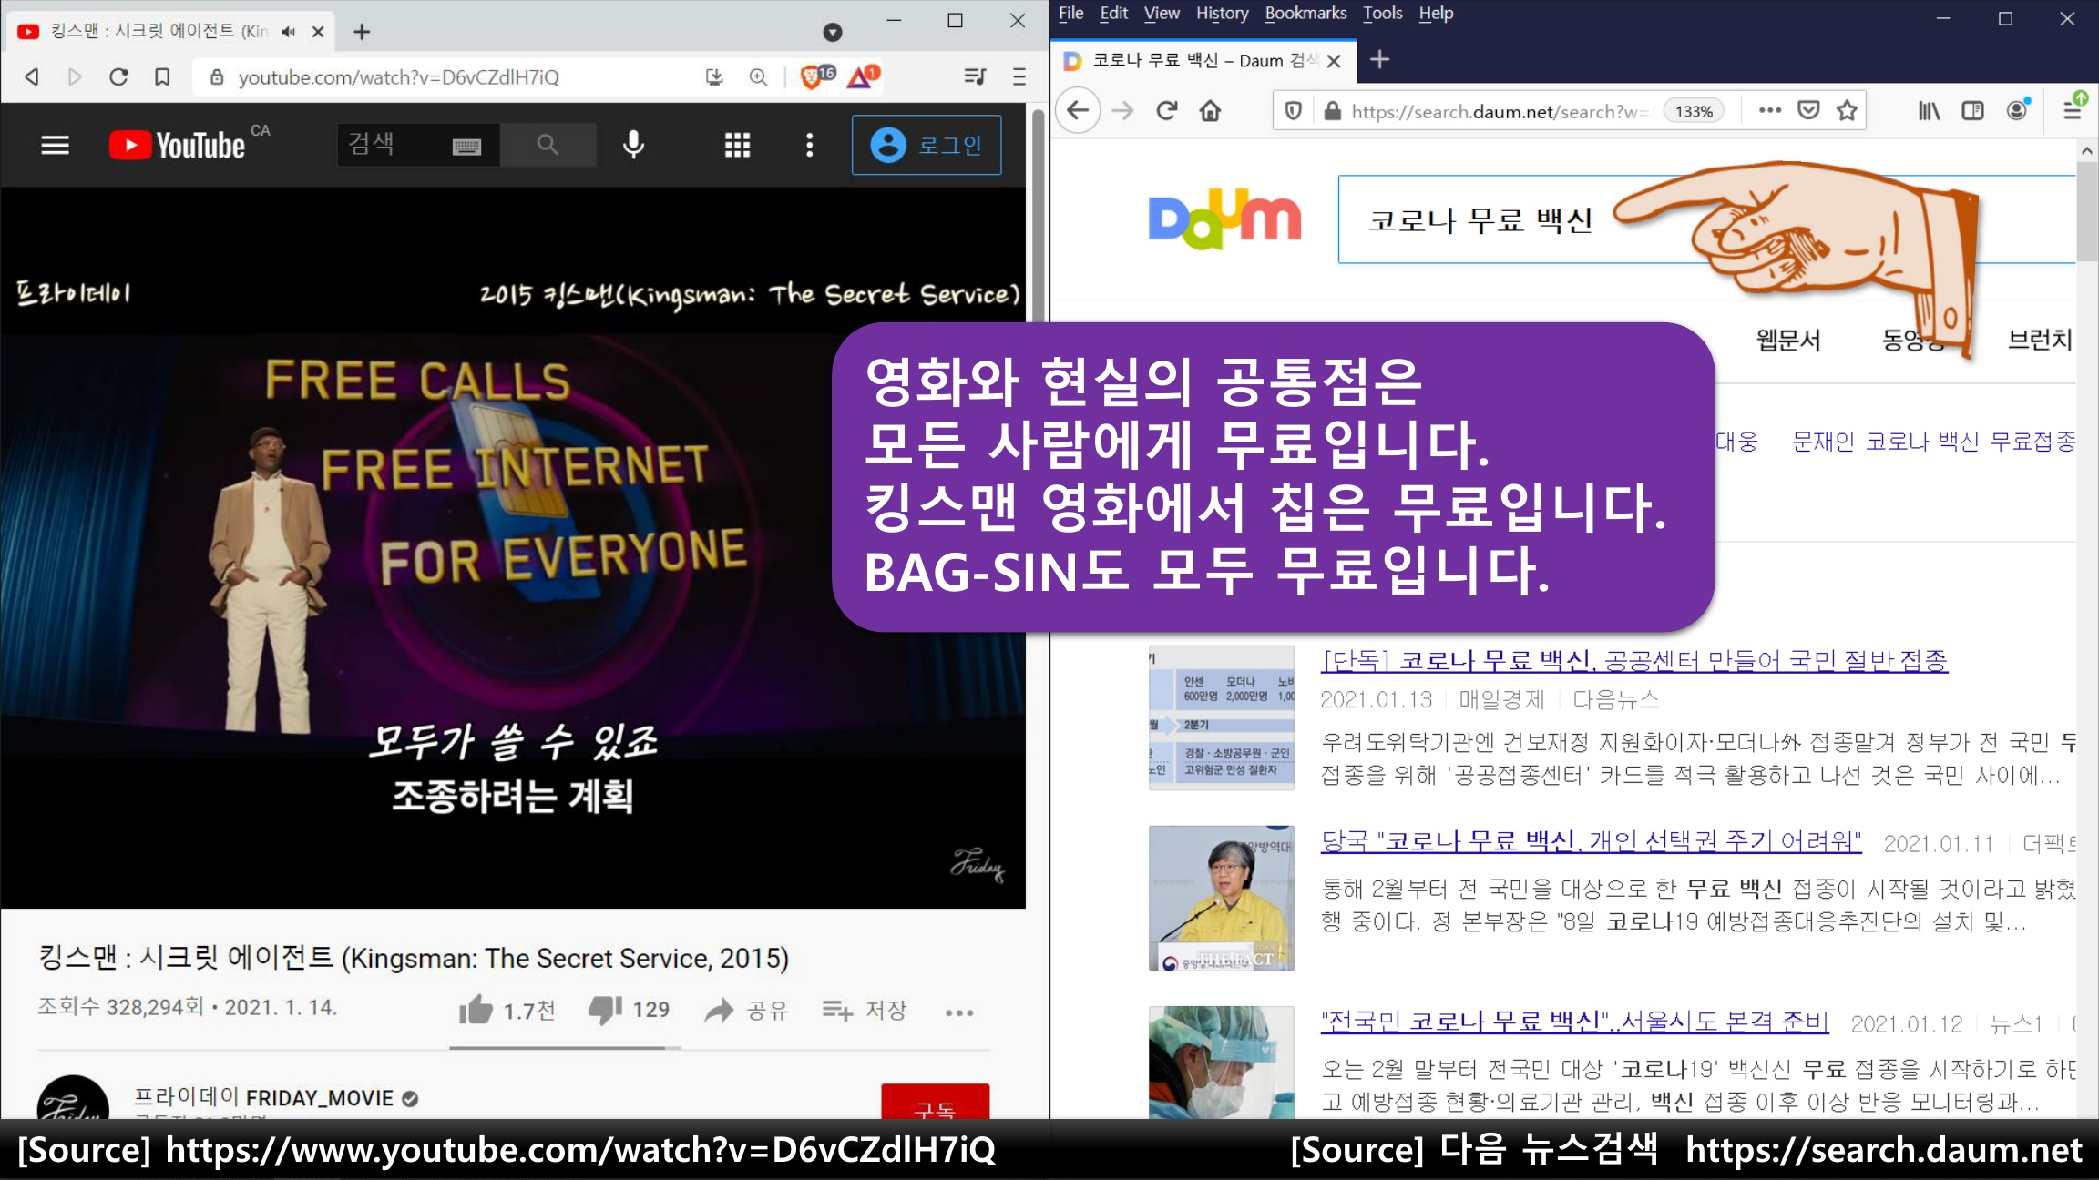This screenshot has width=2099, height=1180.
Task: Dislike the video with thumbs down
Action: click(x=605, y=1010)
